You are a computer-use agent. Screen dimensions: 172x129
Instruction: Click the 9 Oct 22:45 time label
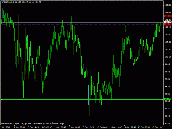pyautogui.click(x=88, y=127)
